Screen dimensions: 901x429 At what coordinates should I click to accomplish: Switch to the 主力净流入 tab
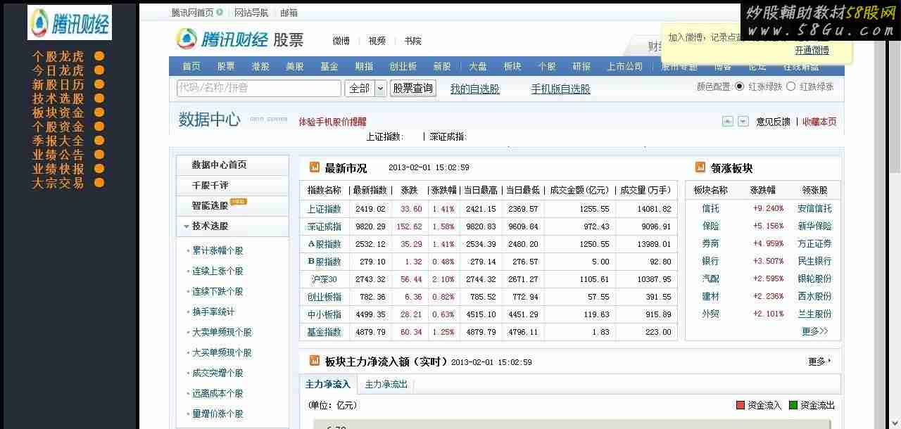(x=328, y=384)
